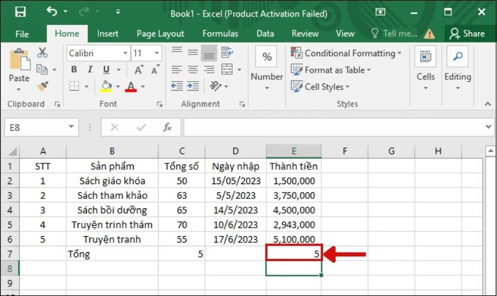
Task: Open the Editing group button
Action: coord(458,68)
